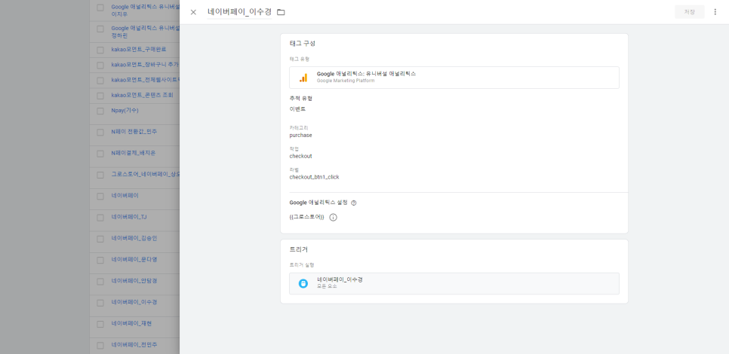The height and width of the screenshot is (354, 729).
Task: Click action value checkout
Action: [x=301, y=157]
